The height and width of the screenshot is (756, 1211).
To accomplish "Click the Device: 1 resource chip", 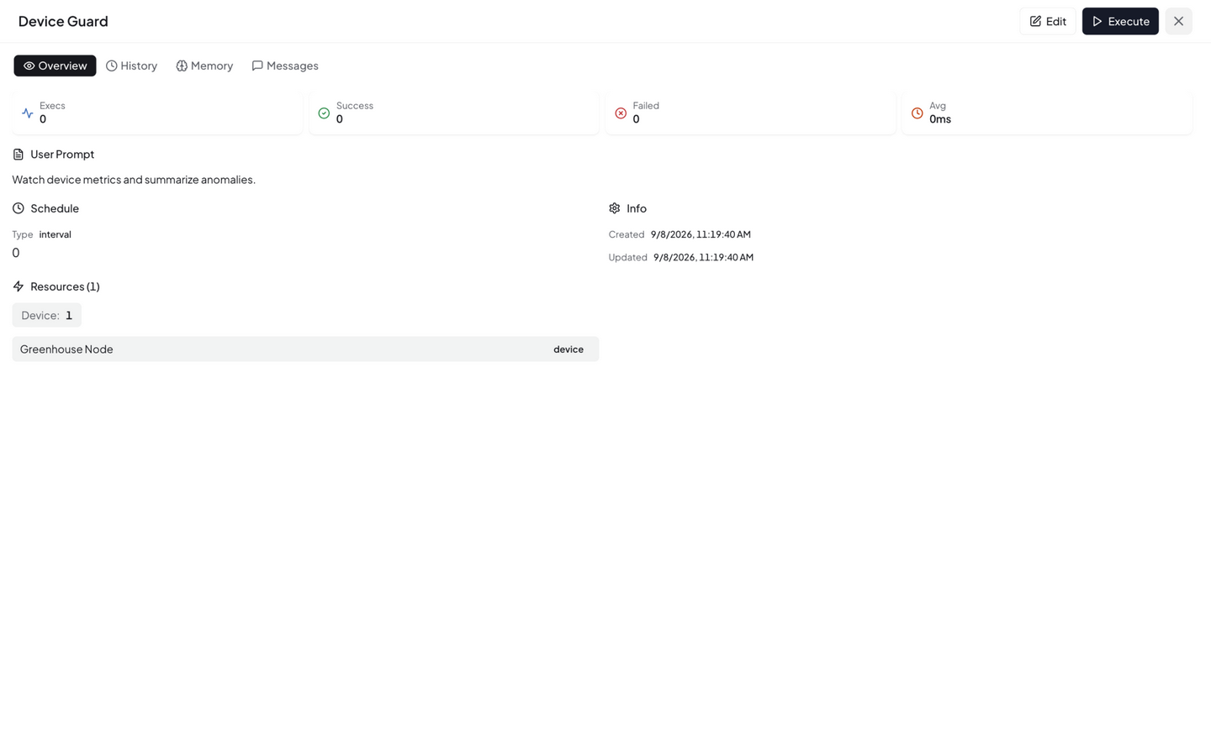I will point(47,315).
